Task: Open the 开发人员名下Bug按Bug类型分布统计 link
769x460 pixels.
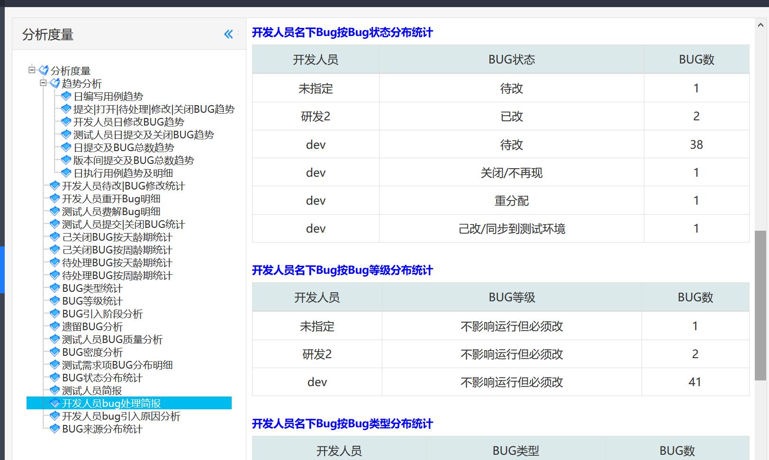Action: click(342, 424)
